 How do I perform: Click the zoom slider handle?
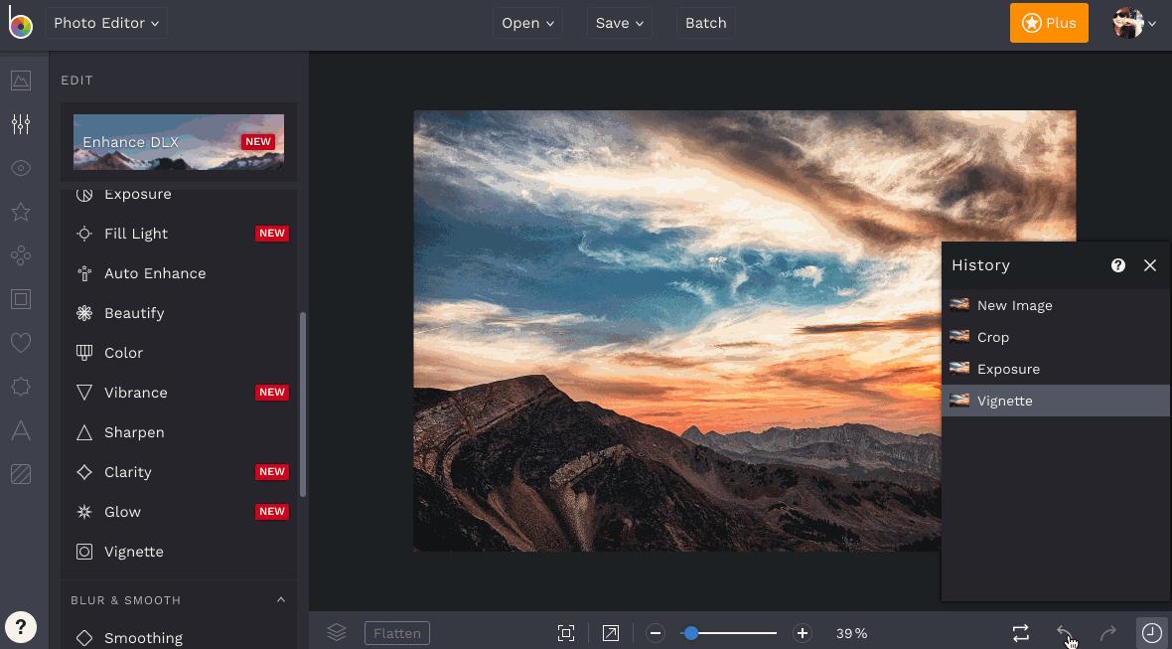tap(691, 633)
